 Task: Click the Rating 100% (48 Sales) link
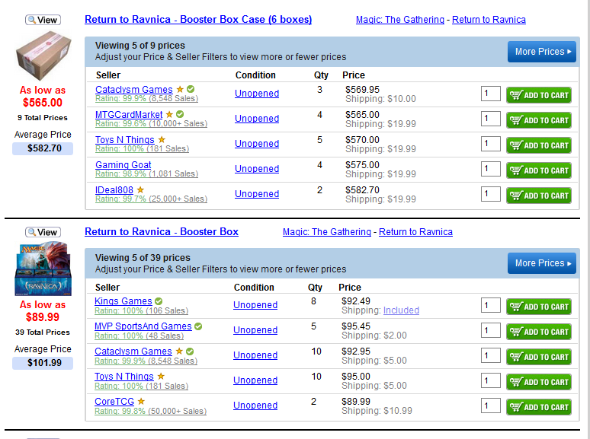click(x=139, y=336)
